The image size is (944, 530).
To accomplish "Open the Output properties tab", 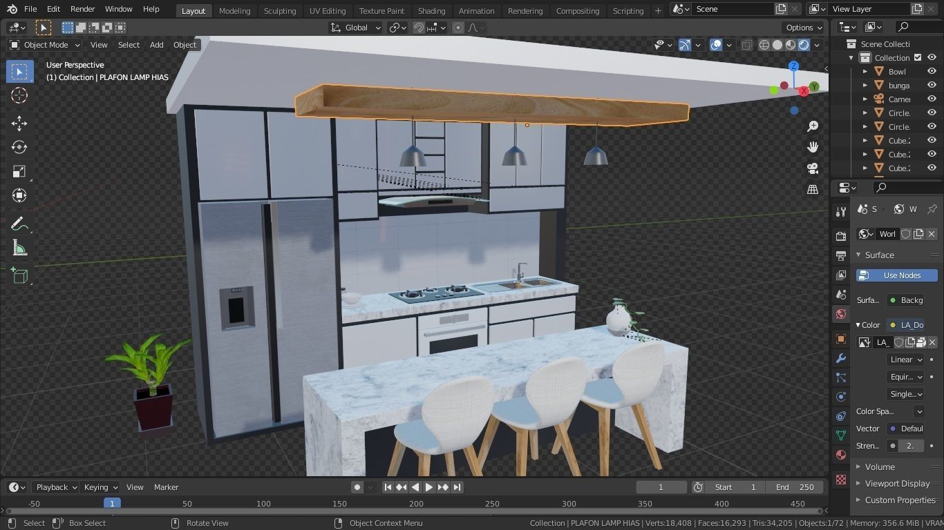I will [x=841, y=255].
